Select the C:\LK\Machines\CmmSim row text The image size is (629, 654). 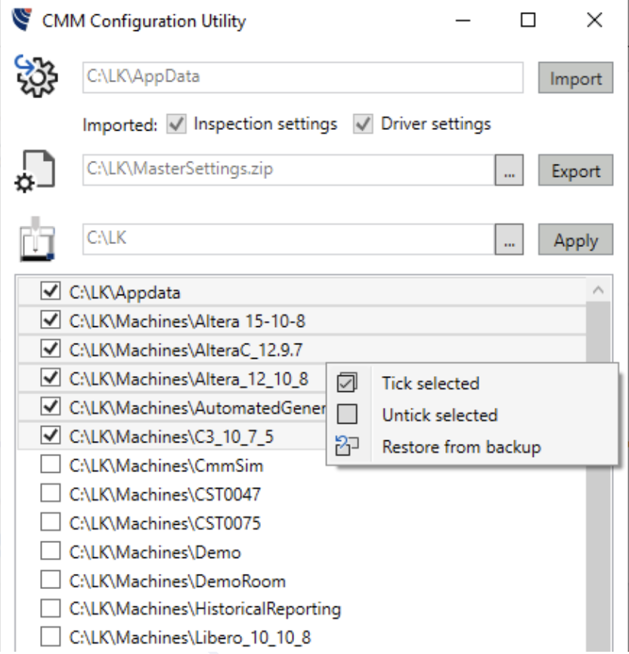pyautogui.click(x=166, y=466)
